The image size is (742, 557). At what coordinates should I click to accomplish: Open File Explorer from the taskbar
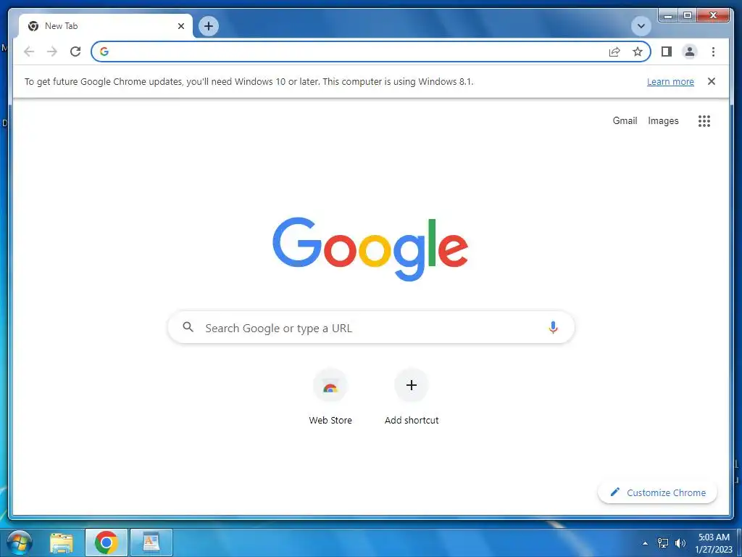[62, 542]
